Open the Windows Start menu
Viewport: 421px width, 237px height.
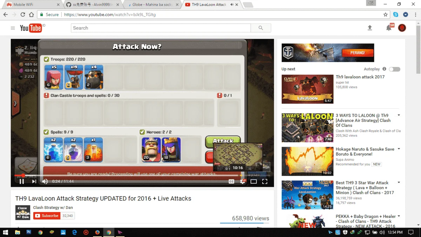point(6,232)
